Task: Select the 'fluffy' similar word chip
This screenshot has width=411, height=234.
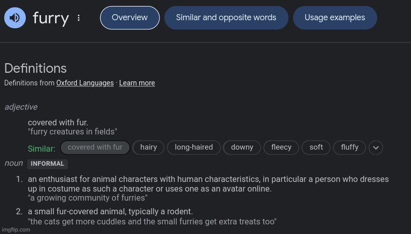Action: (349, 148)
